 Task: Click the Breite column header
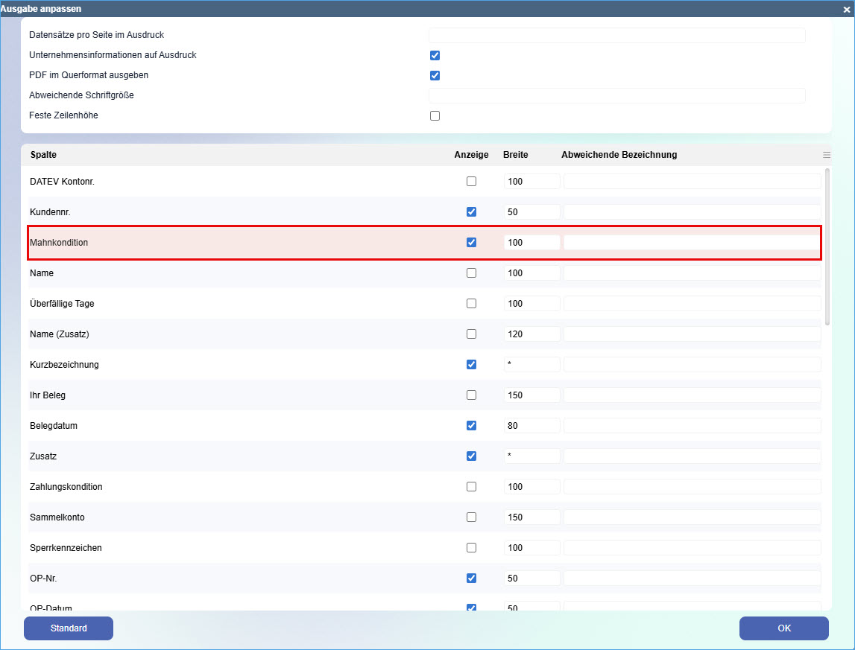point(515,155)
